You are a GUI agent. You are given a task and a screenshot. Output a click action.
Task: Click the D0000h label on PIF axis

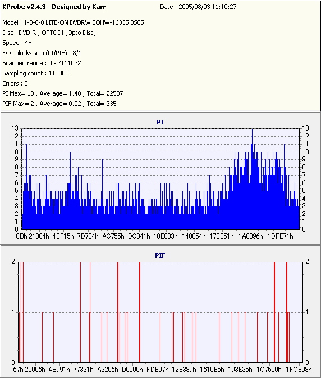tap(132, 370)
